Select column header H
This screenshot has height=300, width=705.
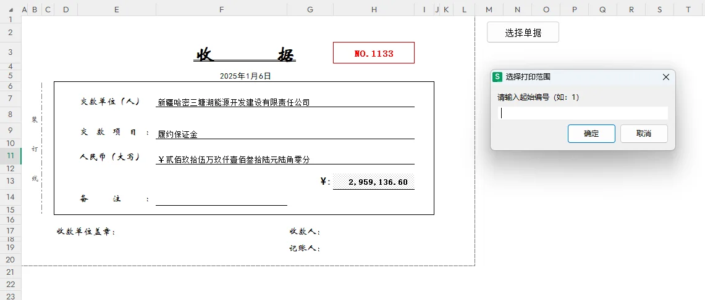coord(374,9)
